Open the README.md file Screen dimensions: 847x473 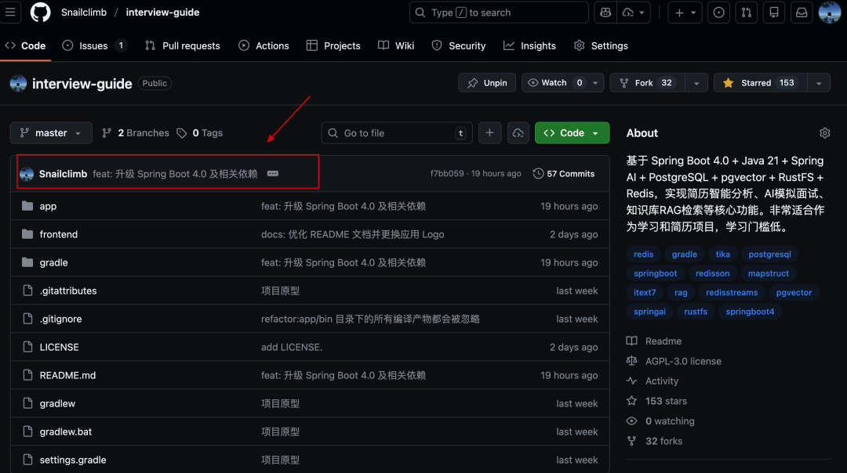click(67, 375)
